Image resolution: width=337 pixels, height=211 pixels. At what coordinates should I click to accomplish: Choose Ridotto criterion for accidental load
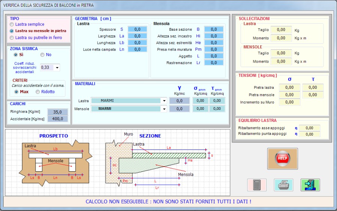point(45,91)
